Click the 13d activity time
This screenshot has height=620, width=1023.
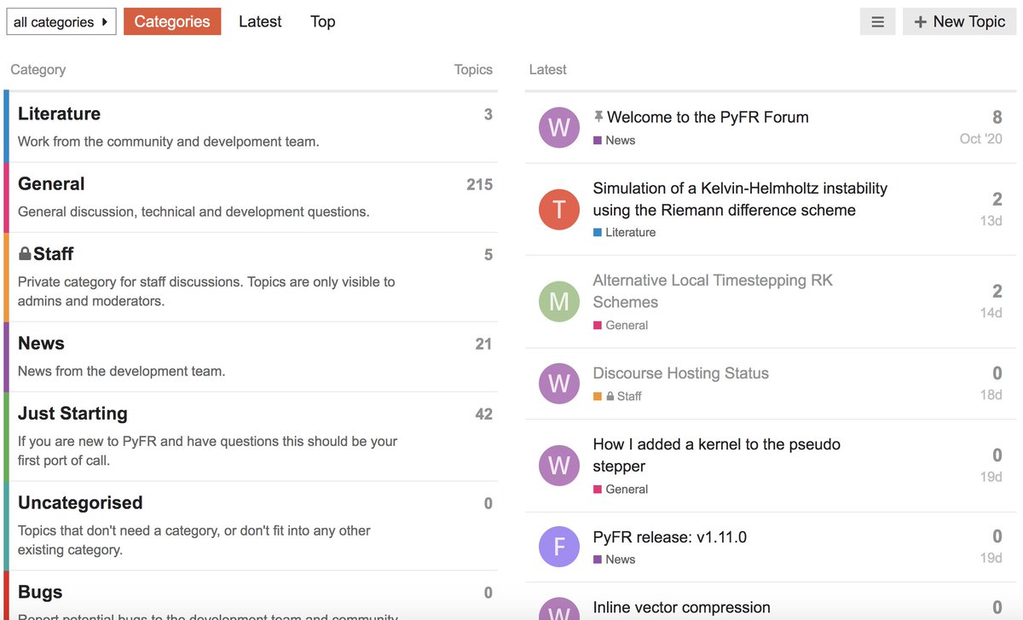coord(991,220)
